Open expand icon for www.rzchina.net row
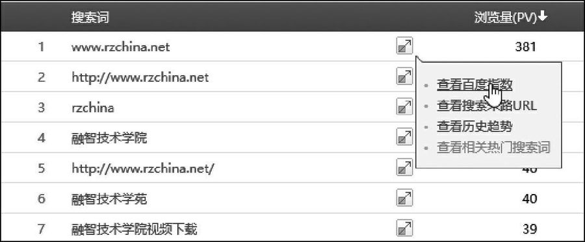 tap(404, 47)
